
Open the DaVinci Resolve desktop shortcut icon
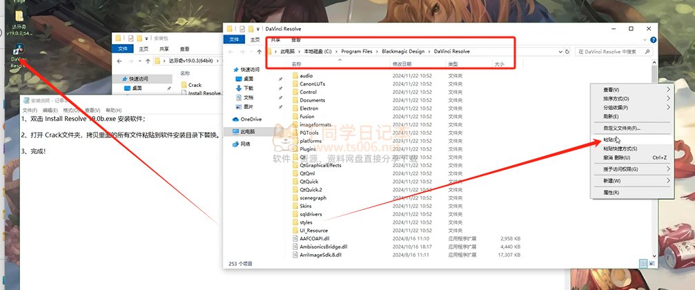point(19,49)
